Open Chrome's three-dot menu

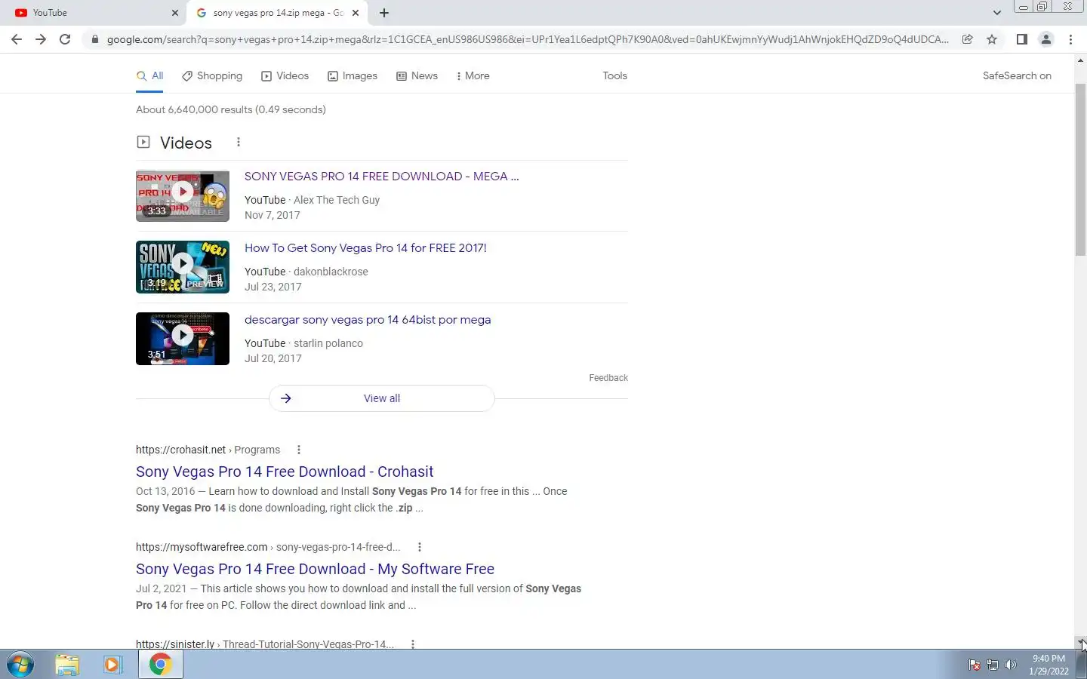click(x=1070, y=39)
